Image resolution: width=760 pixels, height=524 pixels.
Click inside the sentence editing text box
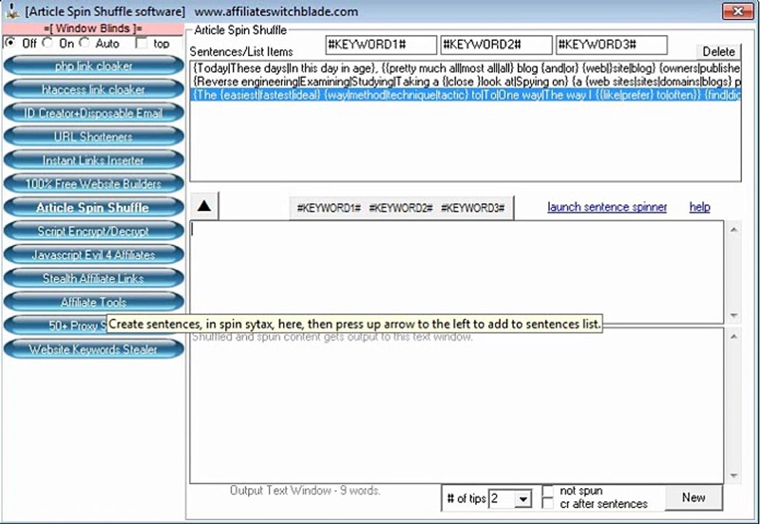tap(456, 271)
